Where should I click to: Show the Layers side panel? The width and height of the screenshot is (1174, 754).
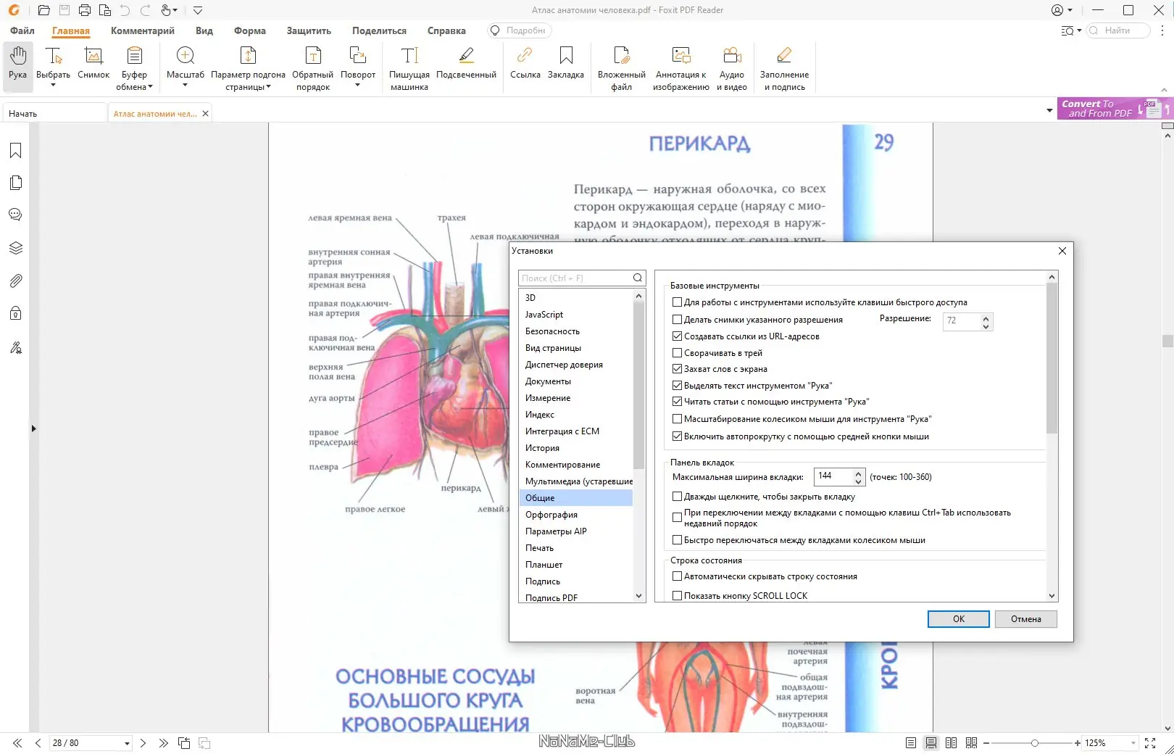click(x=15, y=248)
